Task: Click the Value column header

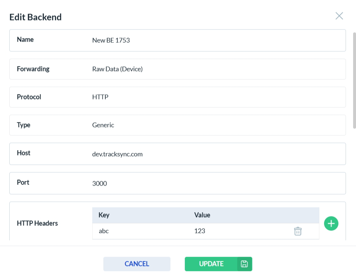Action: pos(202,215)
